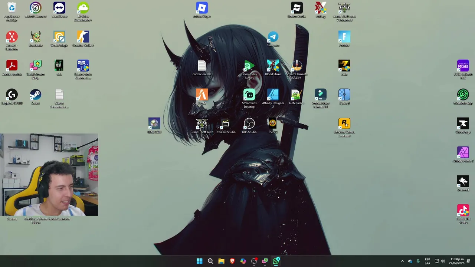Open Copilot from the taskbar

coord(243,261)
